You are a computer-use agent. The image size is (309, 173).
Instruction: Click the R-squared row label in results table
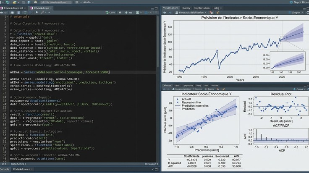click(x=174, y=163)
